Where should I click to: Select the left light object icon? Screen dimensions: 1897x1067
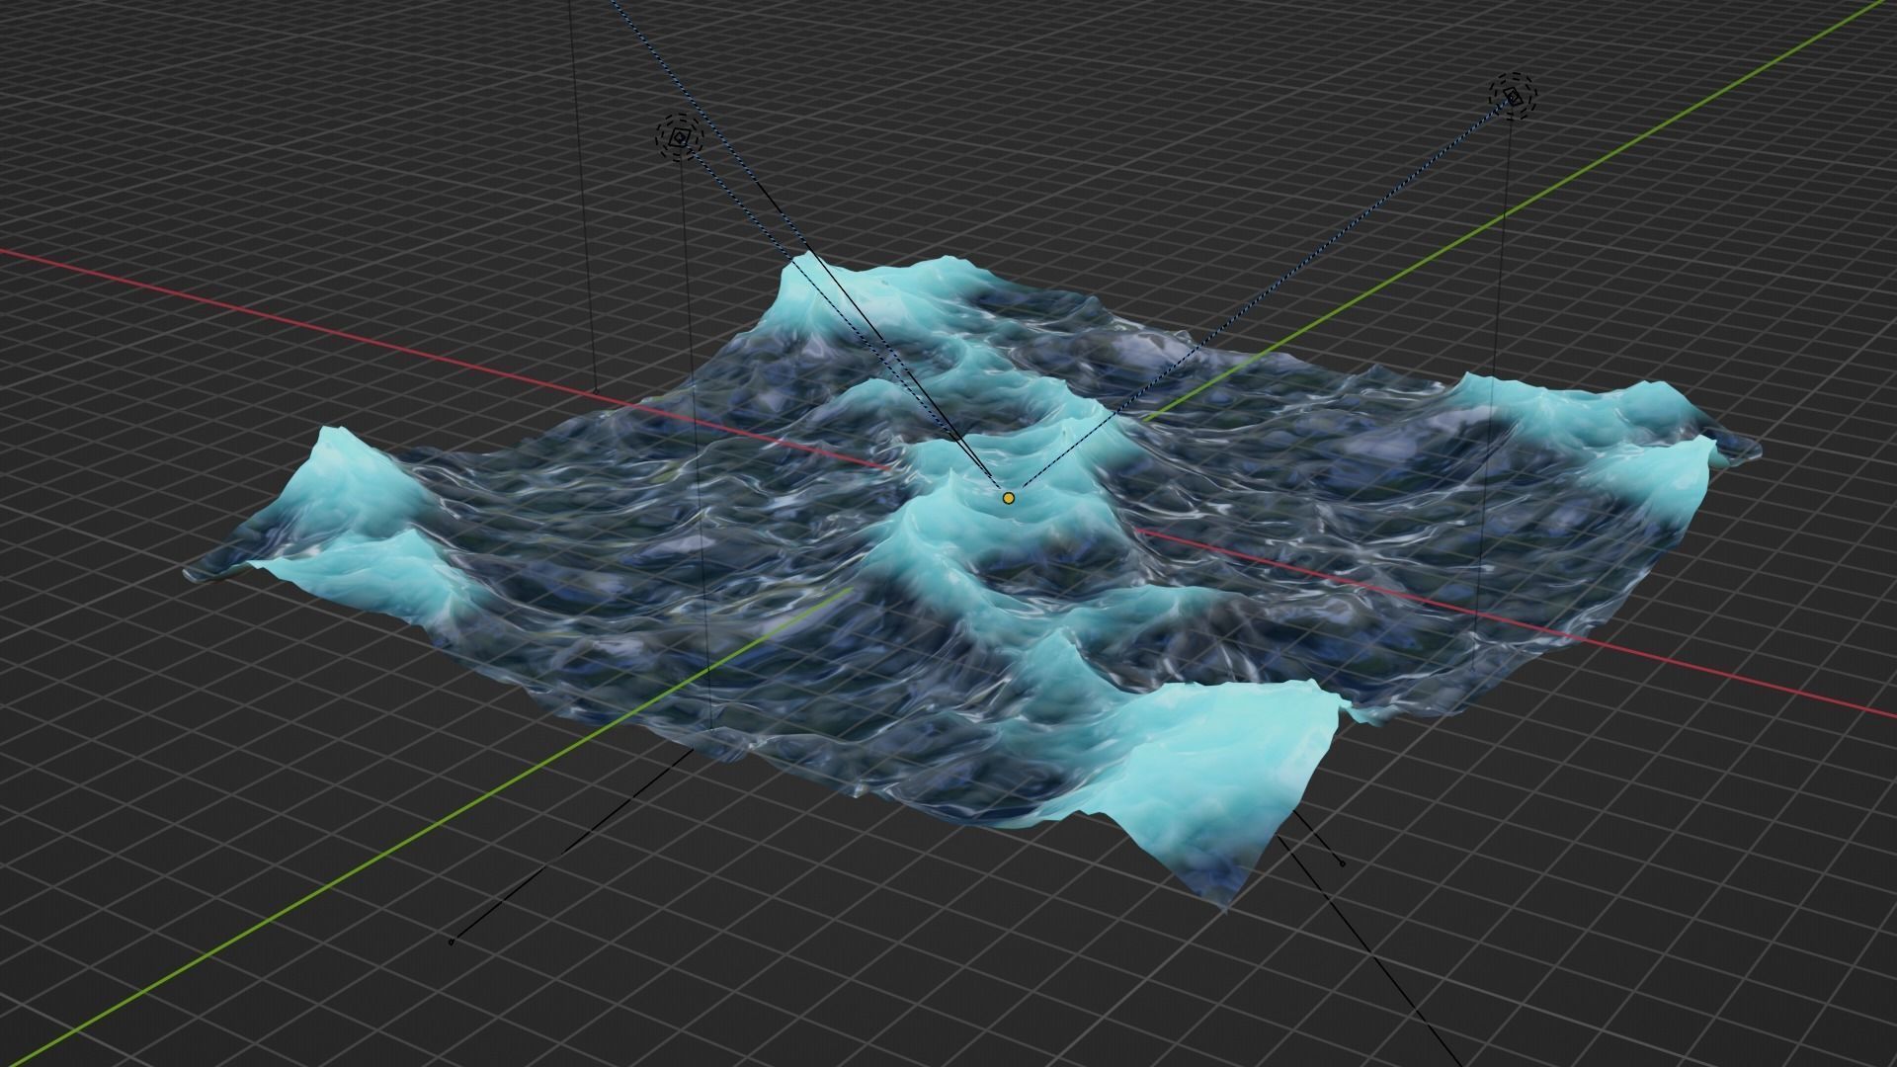(x=679, y=138)
